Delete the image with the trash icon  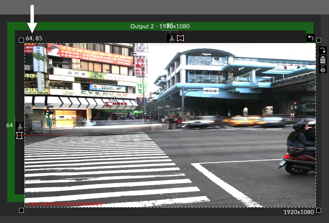click(x=322, y=60)
